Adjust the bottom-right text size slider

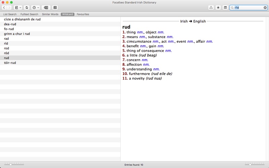(250, 164)
